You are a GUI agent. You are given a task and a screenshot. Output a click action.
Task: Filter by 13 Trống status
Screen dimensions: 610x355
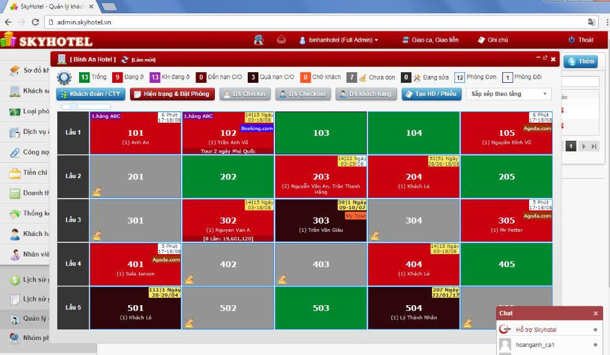click(x=93, y=77)
